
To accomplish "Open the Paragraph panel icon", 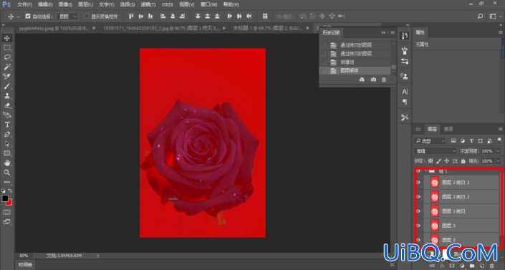I will 405,102.
